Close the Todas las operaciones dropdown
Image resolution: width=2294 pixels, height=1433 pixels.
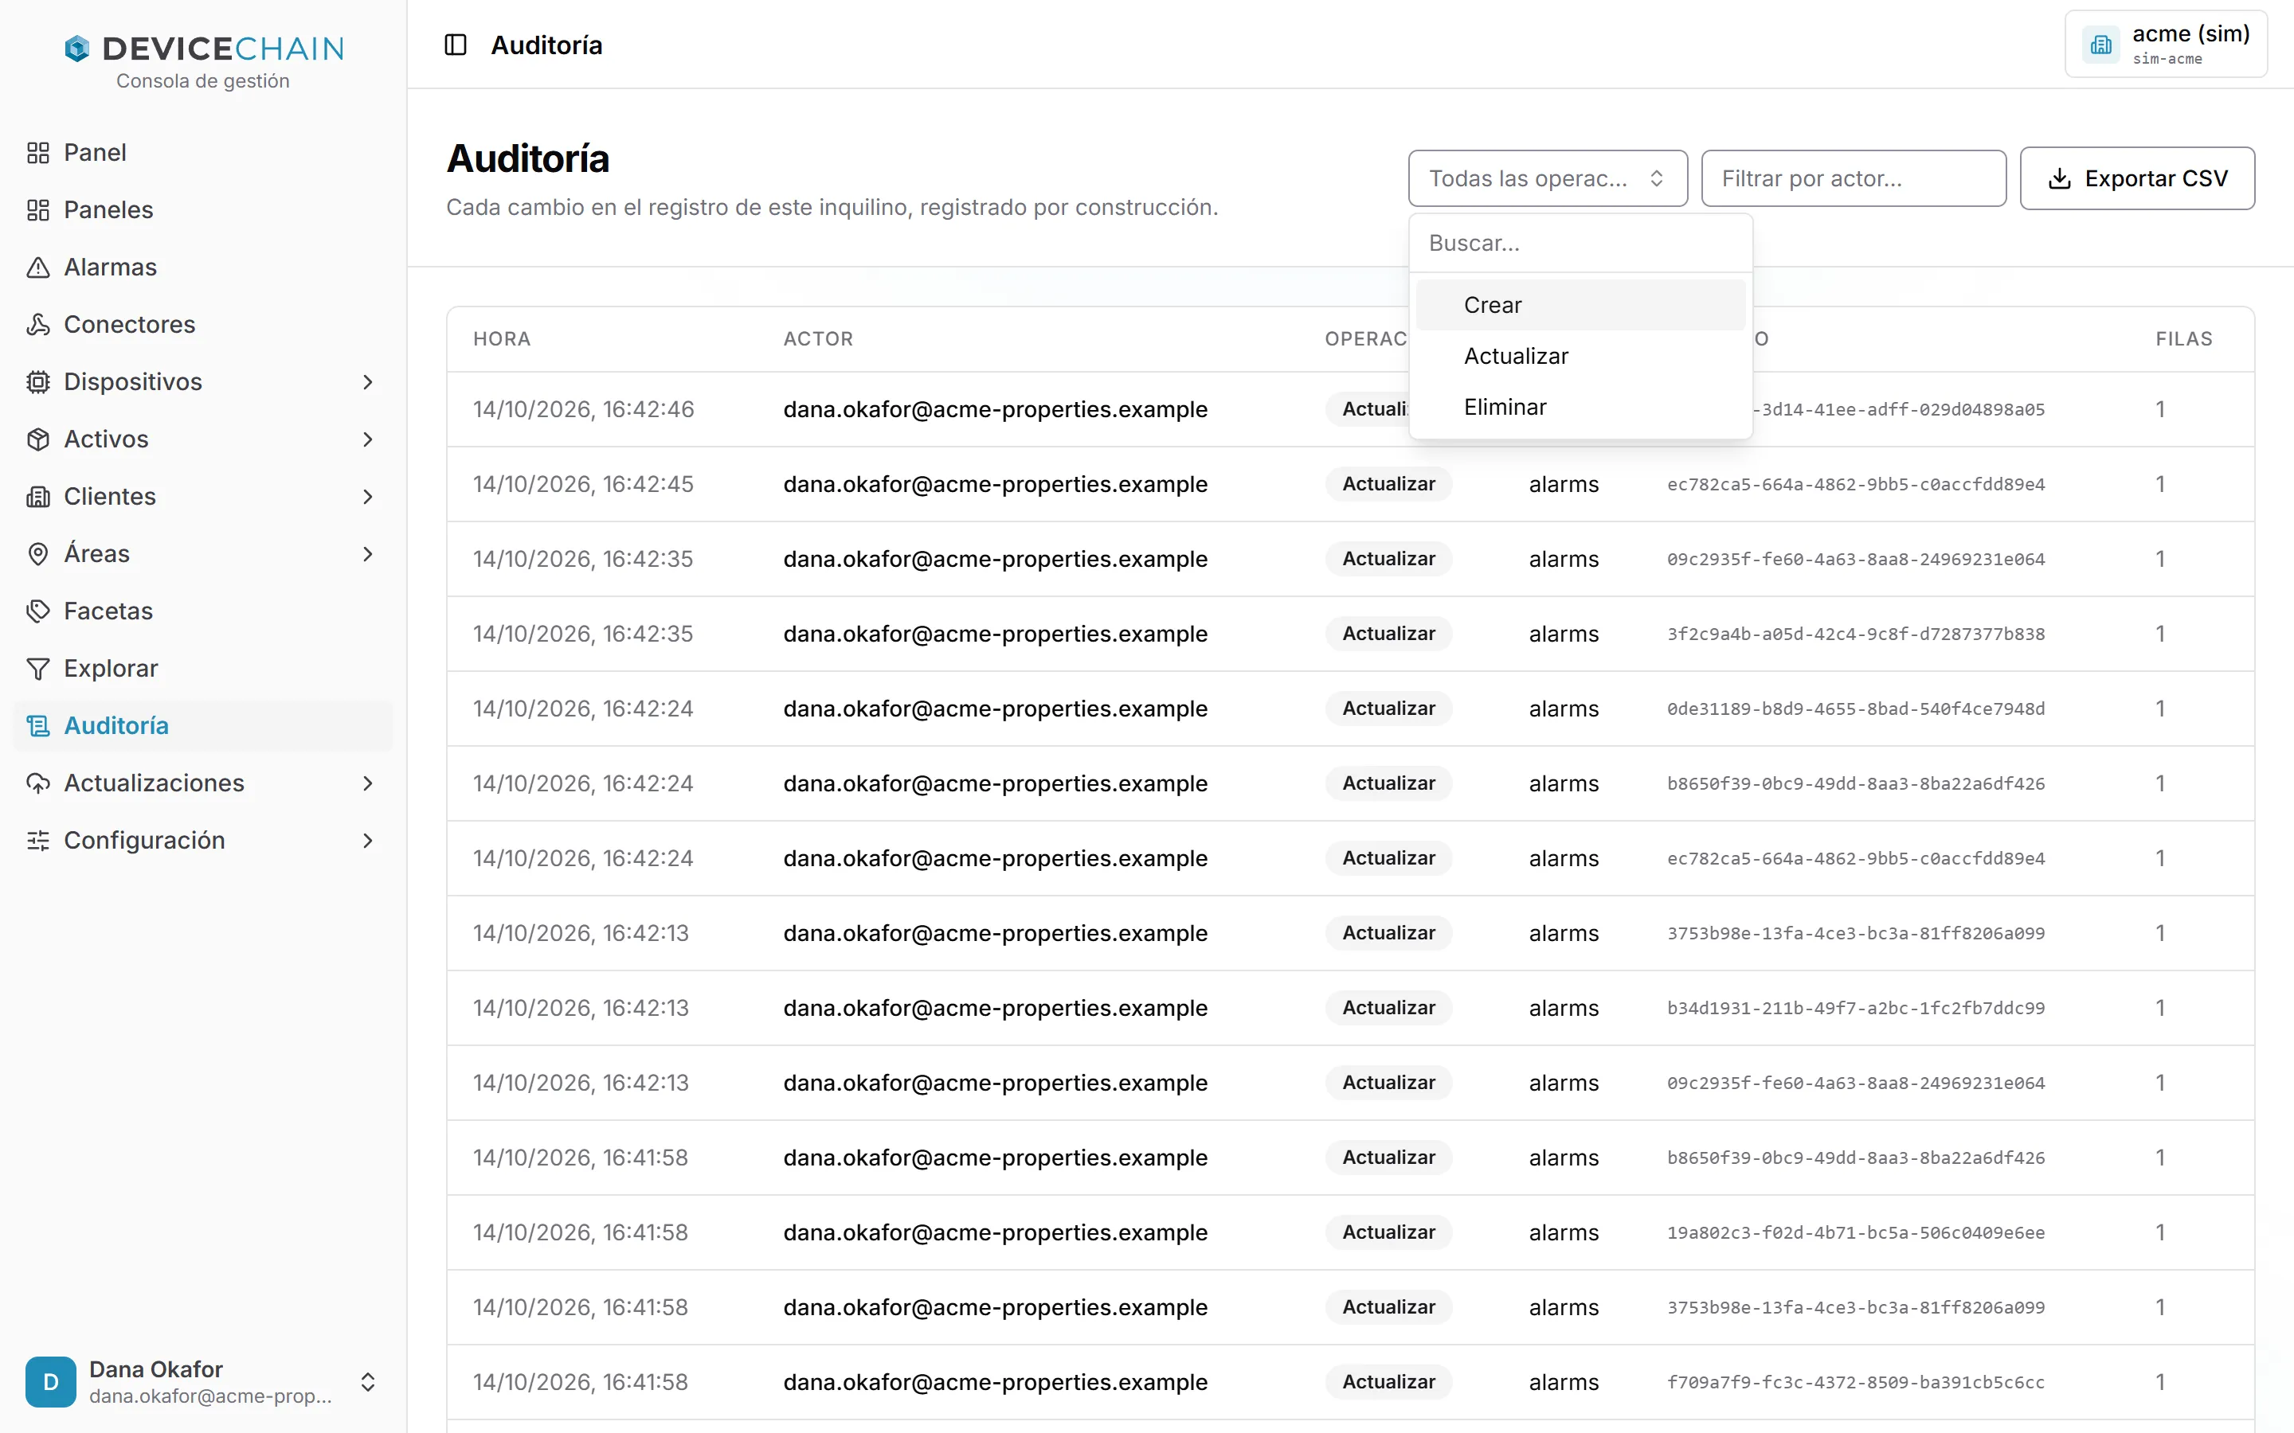tap(1547, 178)
